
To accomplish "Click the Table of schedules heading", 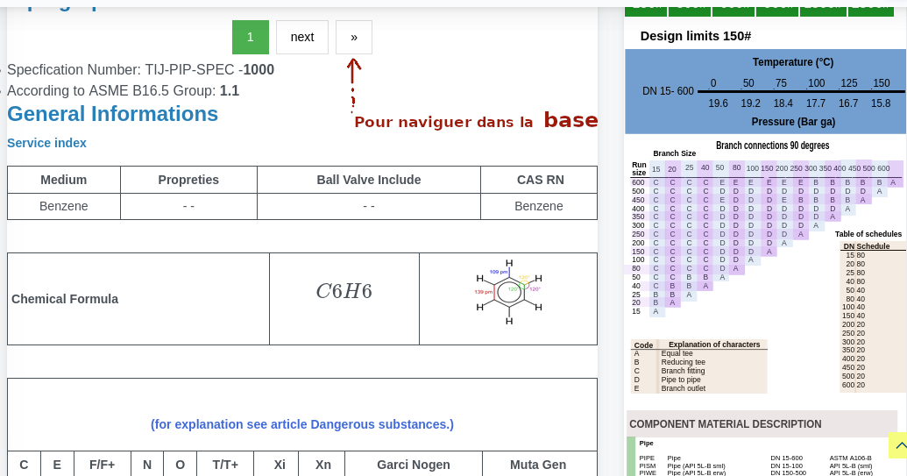I will (x=868, y=234).
